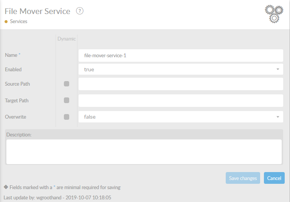Open the Enabled dropdown showing true
The image size is (290, 202).
[181, 69]
